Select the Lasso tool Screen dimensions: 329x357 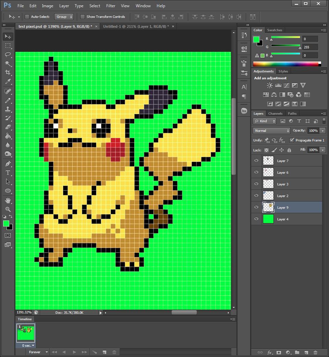(x=8, y=55)
